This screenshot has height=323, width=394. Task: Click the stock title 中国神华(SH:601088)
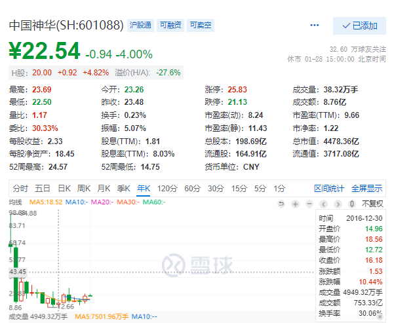[x=66, y=25]
